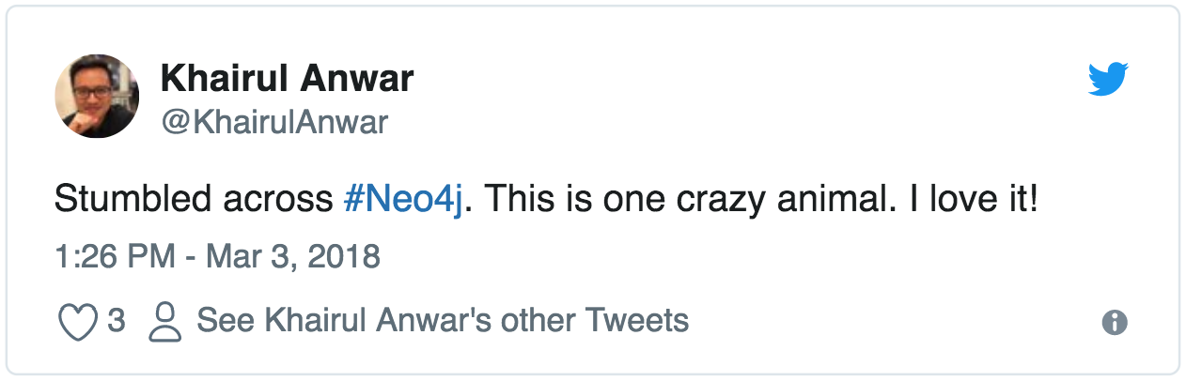This screenshot has height=381, width=1186.
Task: Open the tweet info icon
Action: coord(1114,323)
